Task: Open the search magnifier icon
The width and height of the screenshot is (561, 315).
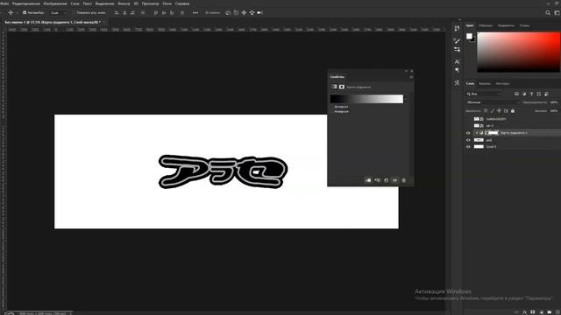Action: (x=548, y=13)
